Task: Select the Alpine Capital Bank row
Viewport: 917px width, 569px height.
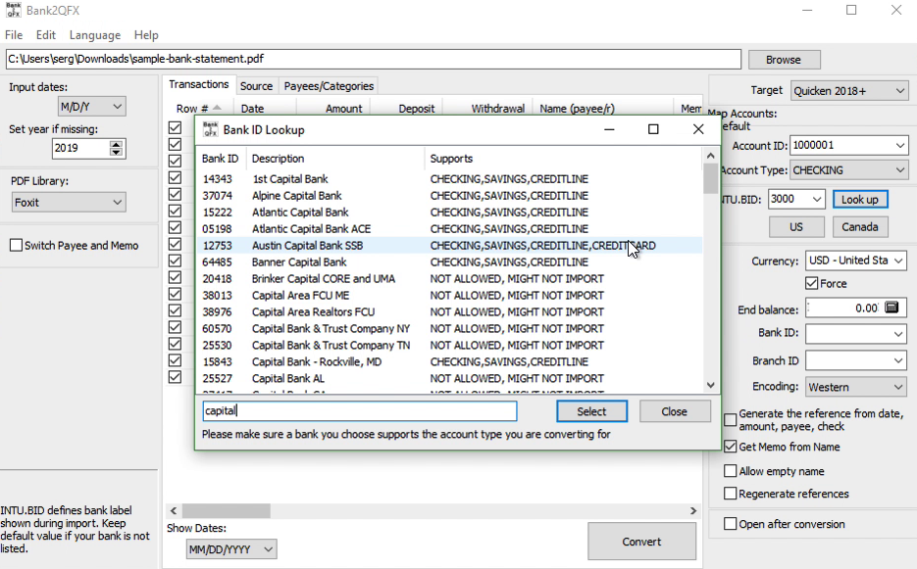Action: [x=449, y=196]
